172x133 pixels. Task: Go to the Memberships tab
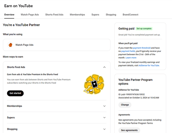tap(77, 15)
